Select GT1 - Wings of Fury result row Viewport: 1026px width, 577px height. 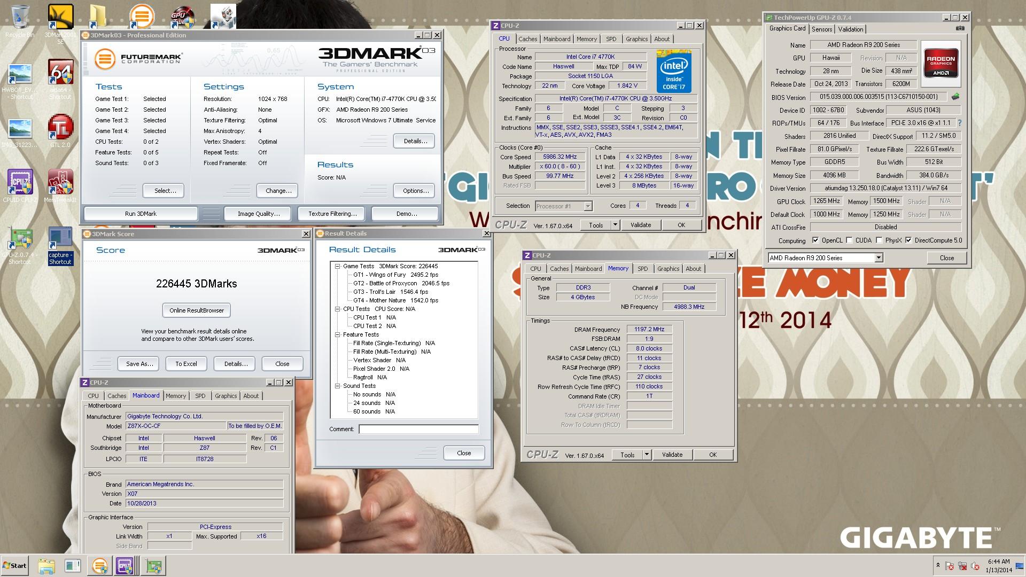coord(395,275)
